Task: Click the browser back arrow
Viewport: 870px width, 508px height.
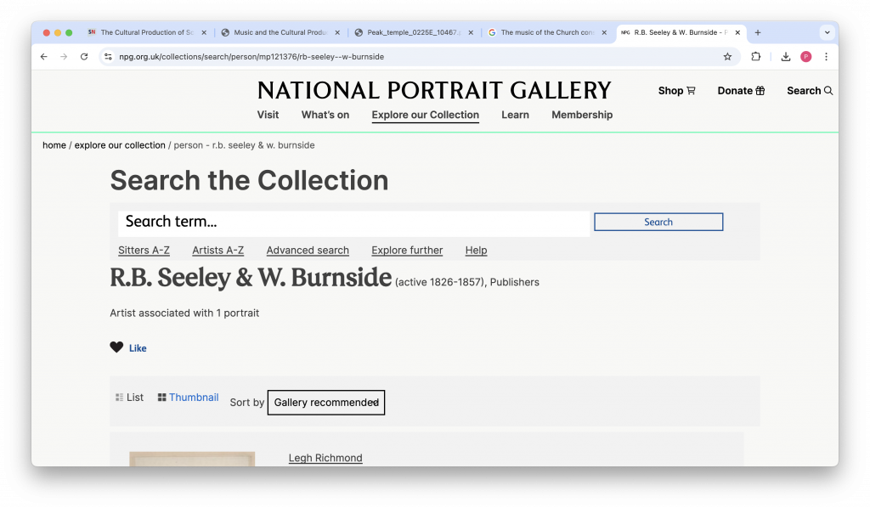Action: [44, 57]
